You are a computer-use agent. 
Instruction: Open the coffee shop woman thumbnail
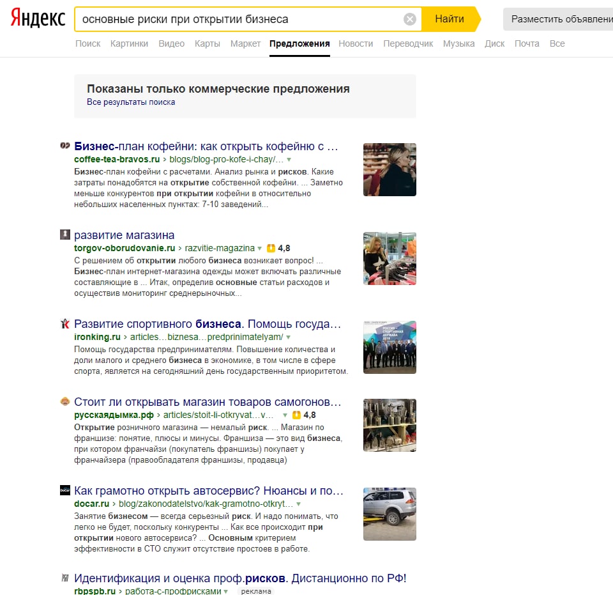coord(390,169)
